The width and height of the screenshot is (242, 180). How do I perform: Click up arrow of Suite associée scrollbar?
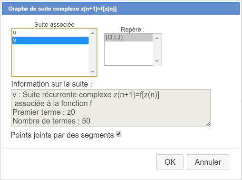click(93, 33)
